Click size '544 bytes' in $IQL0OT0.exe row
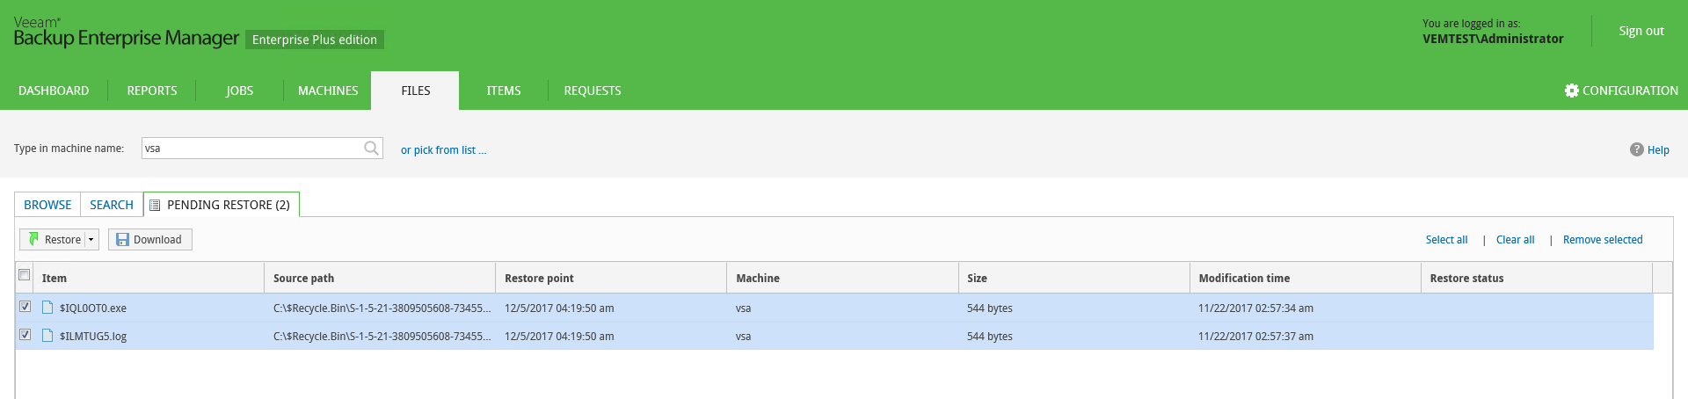 point(990,308)
